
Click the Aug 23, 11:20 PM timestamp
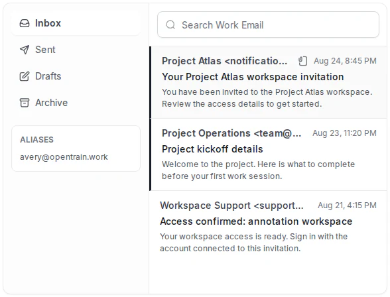[x=344, y=133]
